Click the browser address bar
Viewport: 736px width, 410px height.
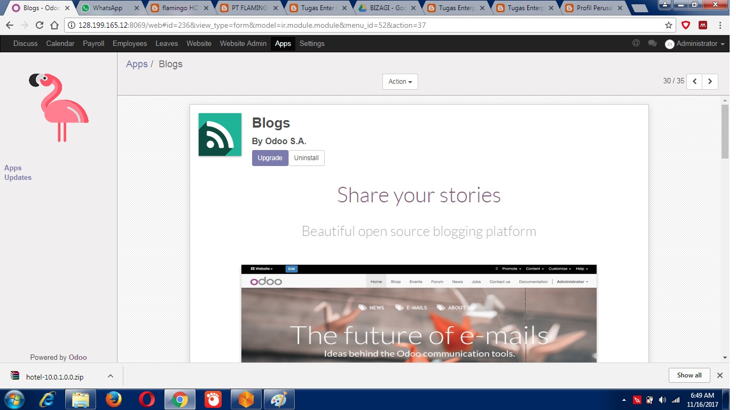tap(369, 25)
